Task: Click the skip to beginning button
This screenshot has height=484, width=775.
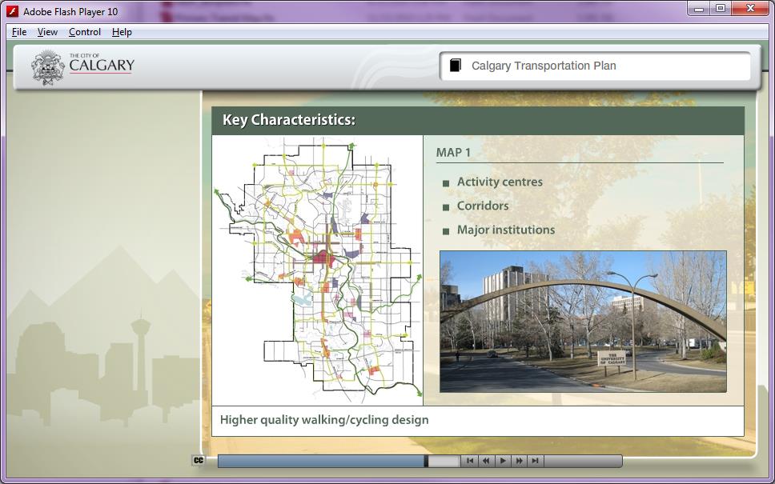Action: [470, 461]
